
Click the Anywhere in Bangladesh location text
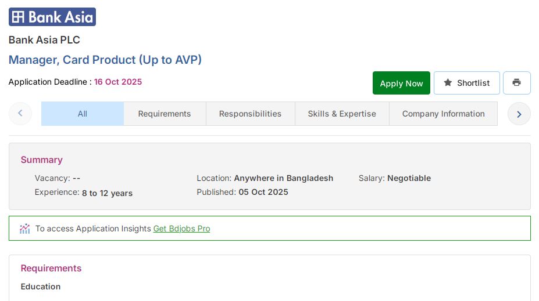pos(284,178)
